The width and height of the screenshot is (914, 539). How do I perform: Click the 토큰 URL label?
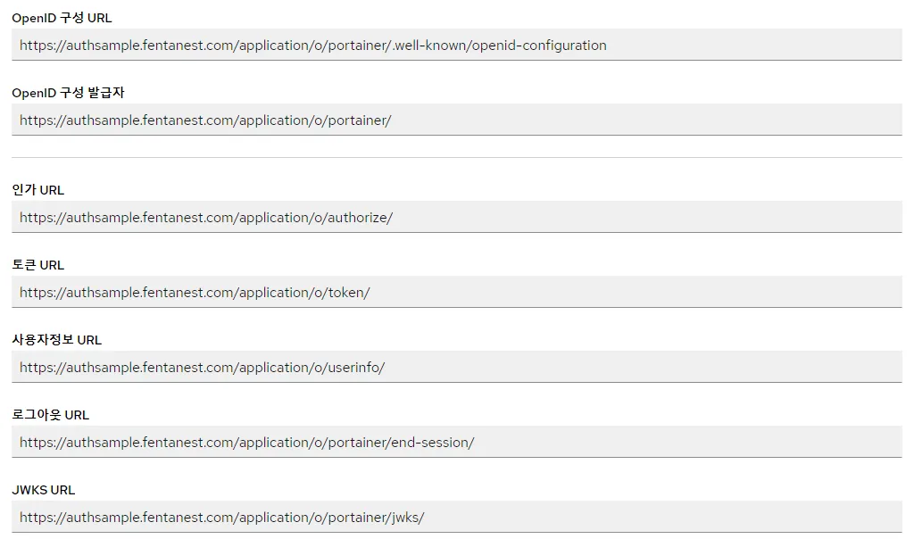point(37,264)
